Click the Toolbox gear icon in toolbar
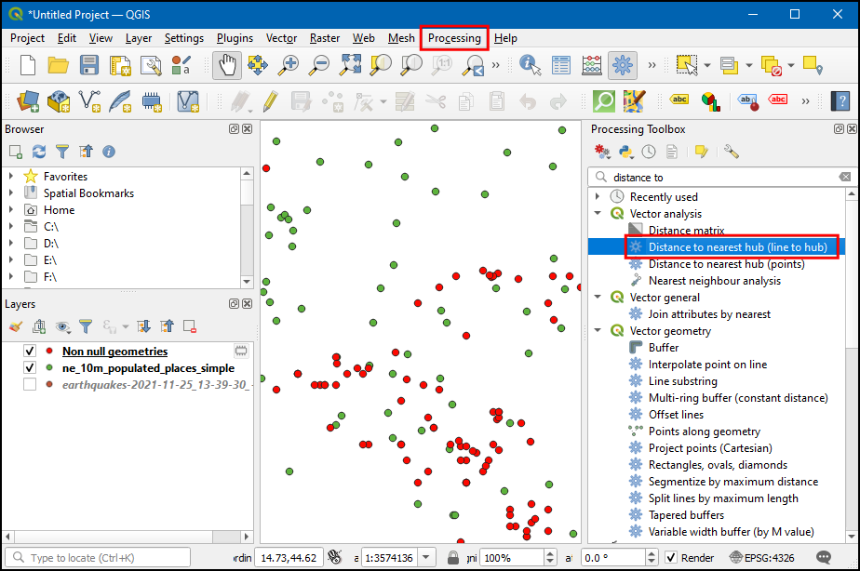The image size is (860, 571). click(623, 65)
